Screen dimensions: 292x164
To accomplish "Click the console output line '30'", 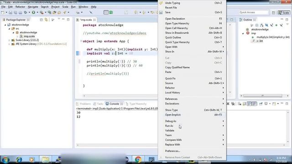I will click(x=78, y=113).
